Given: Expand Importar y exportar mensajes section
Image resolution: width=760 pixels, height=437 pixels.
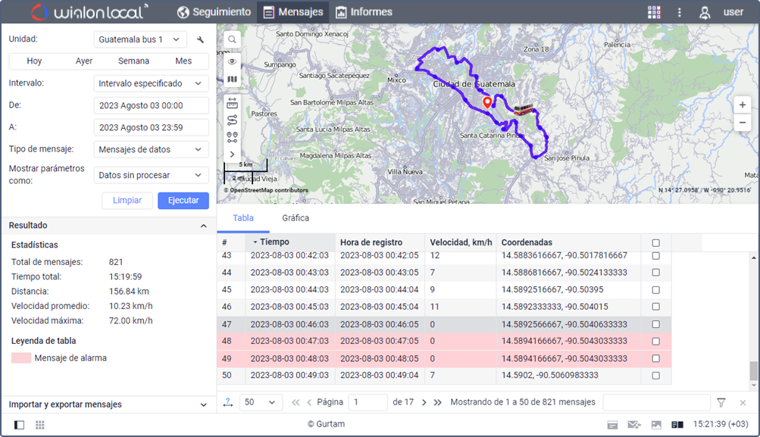Looking at the screenshot, I should click(108, 404).
